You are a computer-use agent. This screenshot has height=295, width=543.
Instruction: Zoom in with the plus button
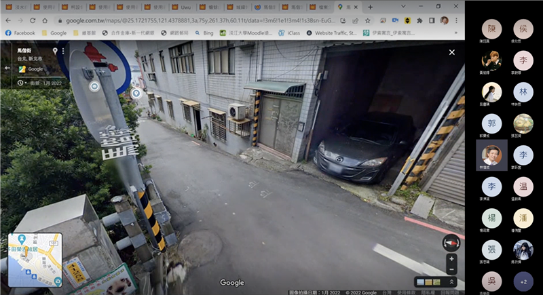coord(451,259)
